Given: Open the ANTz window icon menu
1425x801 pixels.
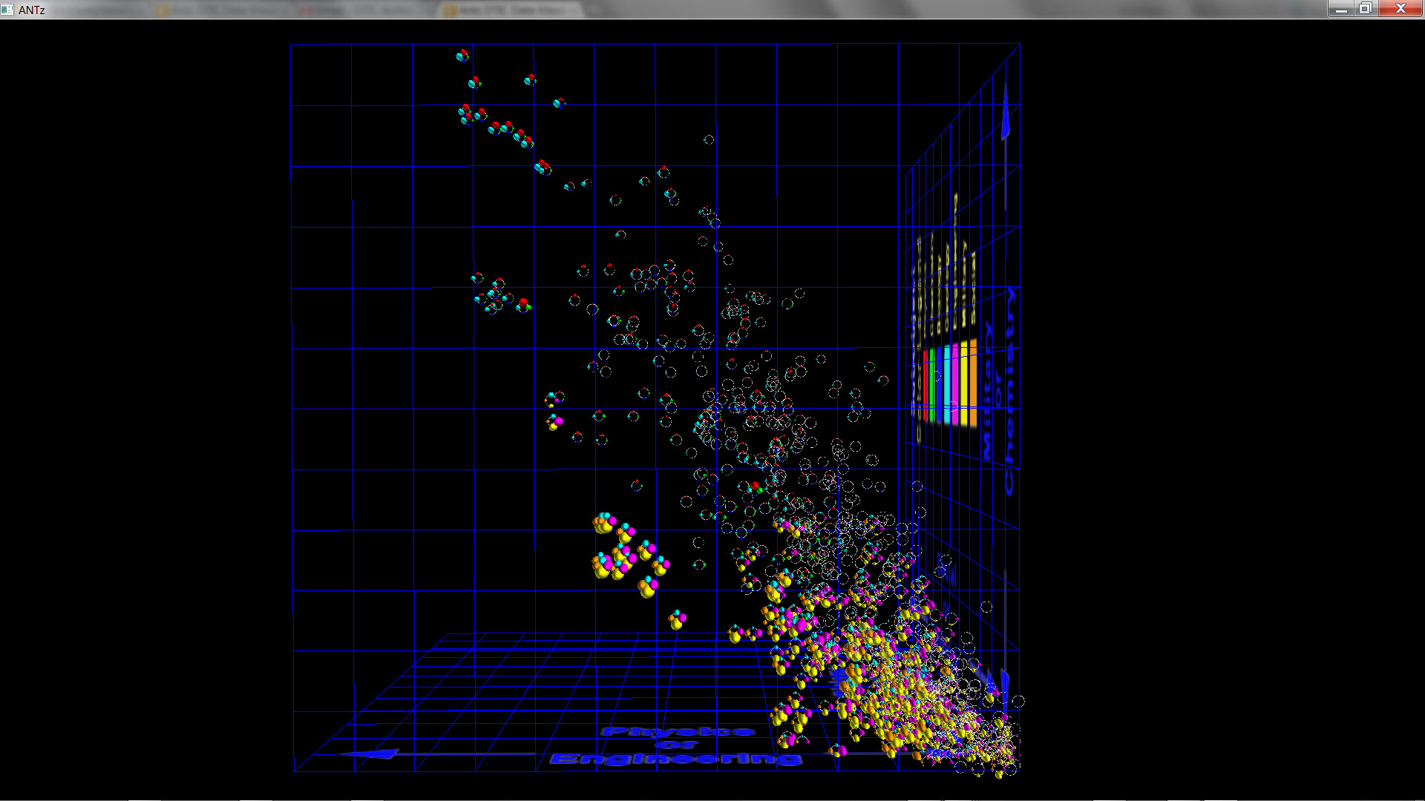Looking at the screenshot, I should pos(7,9).
